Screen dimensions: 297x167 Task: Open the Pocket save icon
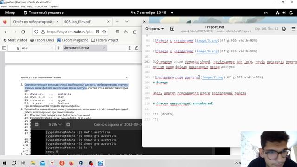coord(117,32)
